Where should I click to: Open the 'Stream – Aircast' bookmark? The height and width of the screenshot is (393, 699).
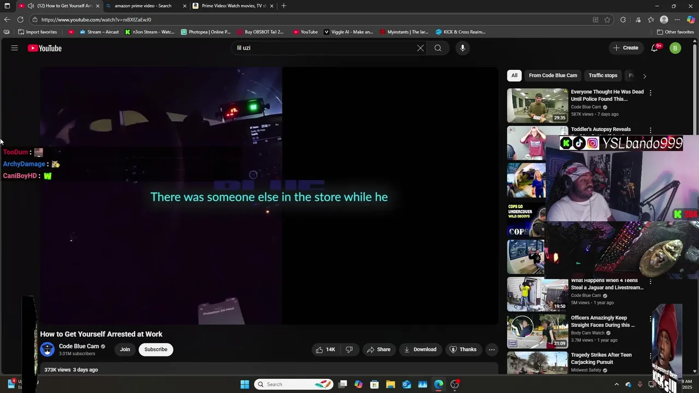click(x=99, y=32)
